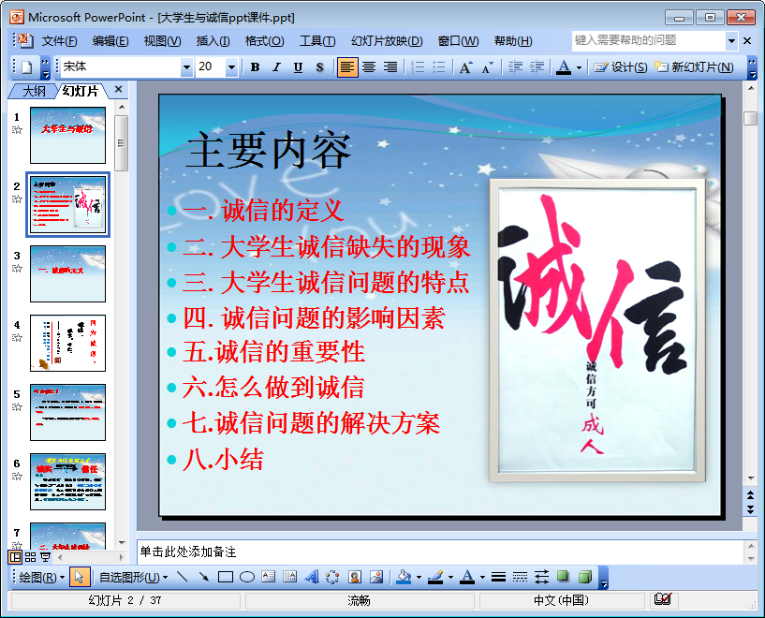This screenshot has height=618, width=765.
Task: Choose line style icon
Action: coord(498,578)
